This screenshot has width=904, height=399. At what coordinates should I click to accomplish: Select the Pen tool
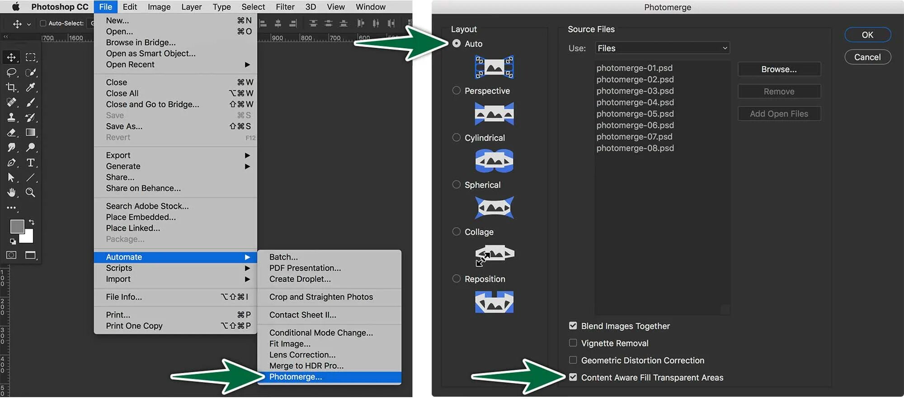[11, 162]
